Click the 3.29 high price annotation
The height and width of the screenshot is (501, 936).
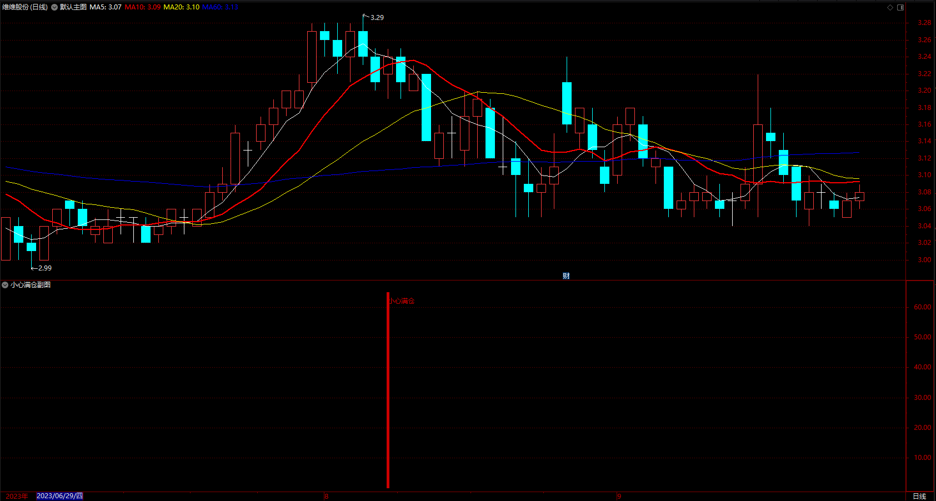pyautogui.click(x=377, y=18)
